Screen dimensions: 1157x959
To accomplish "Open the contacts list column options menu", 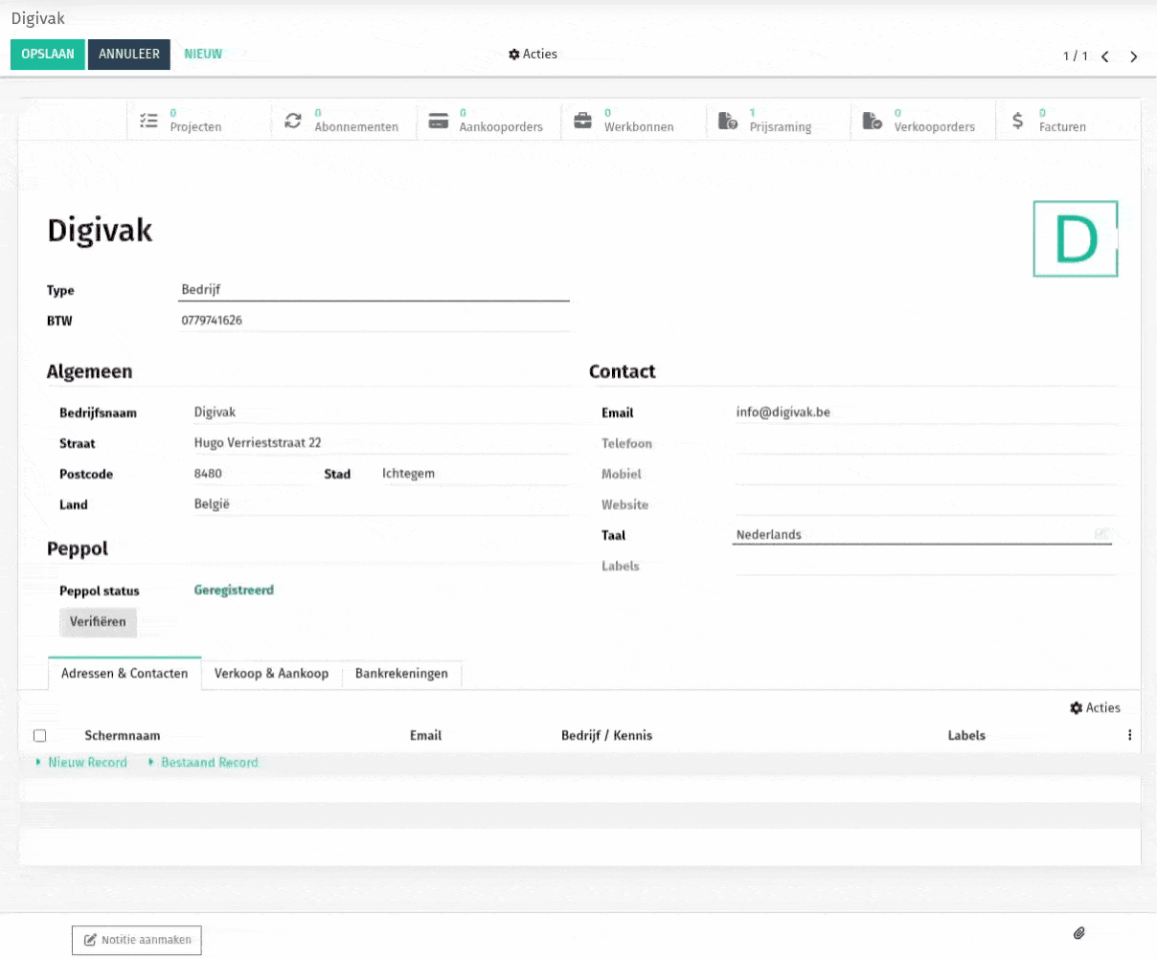I will (1130, 735).
